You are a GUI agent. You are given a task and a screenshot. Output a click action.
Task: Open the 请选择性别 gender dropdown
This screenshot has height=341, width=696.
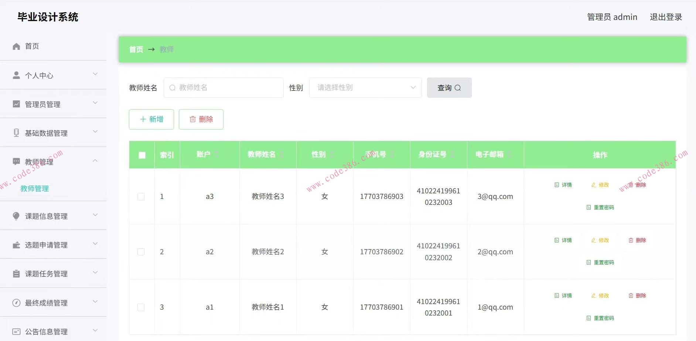(x=365, y=87)
